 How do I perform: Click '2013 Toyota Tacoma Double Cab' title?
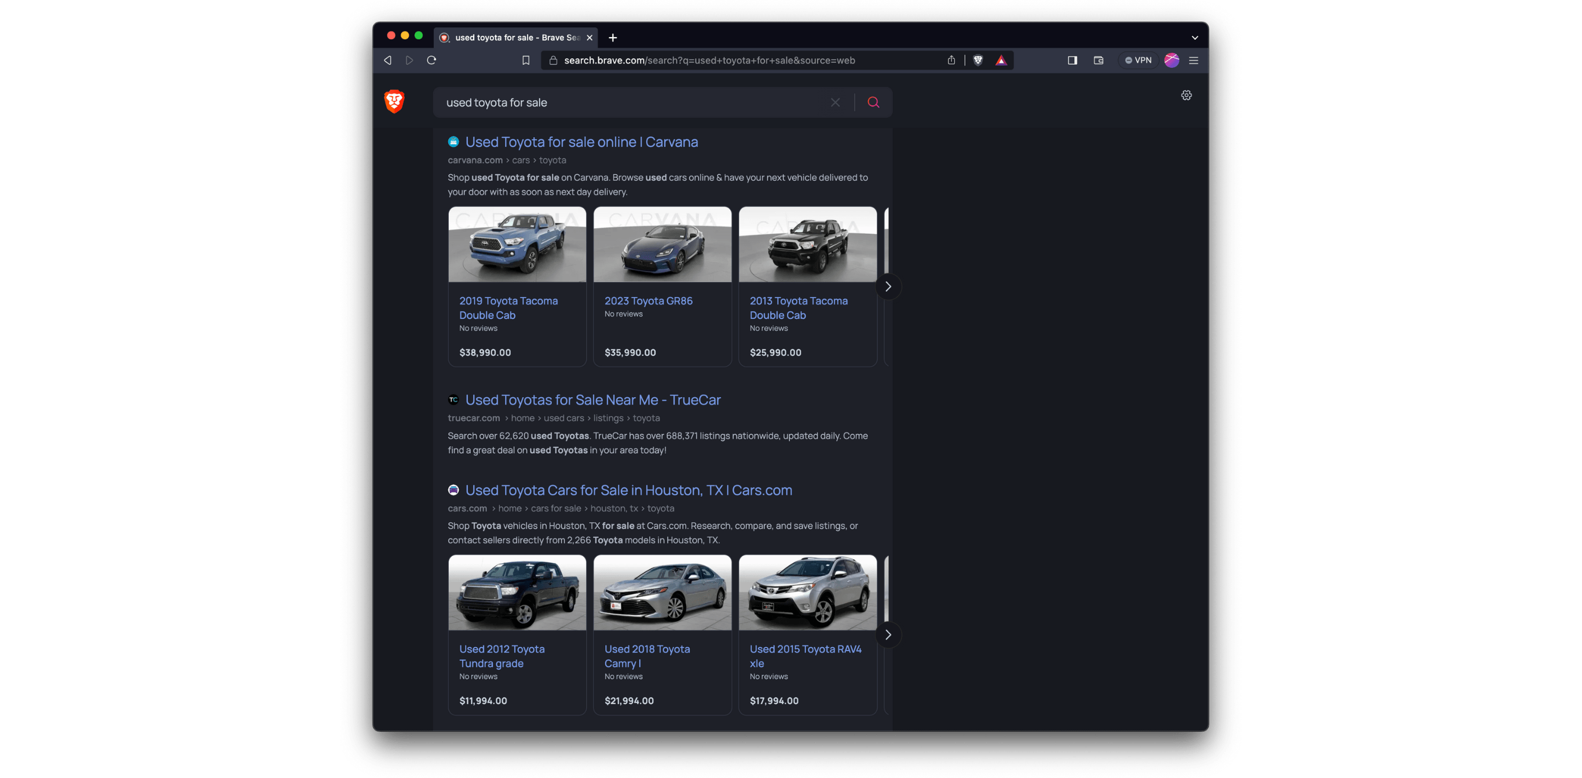click(799, 309)
